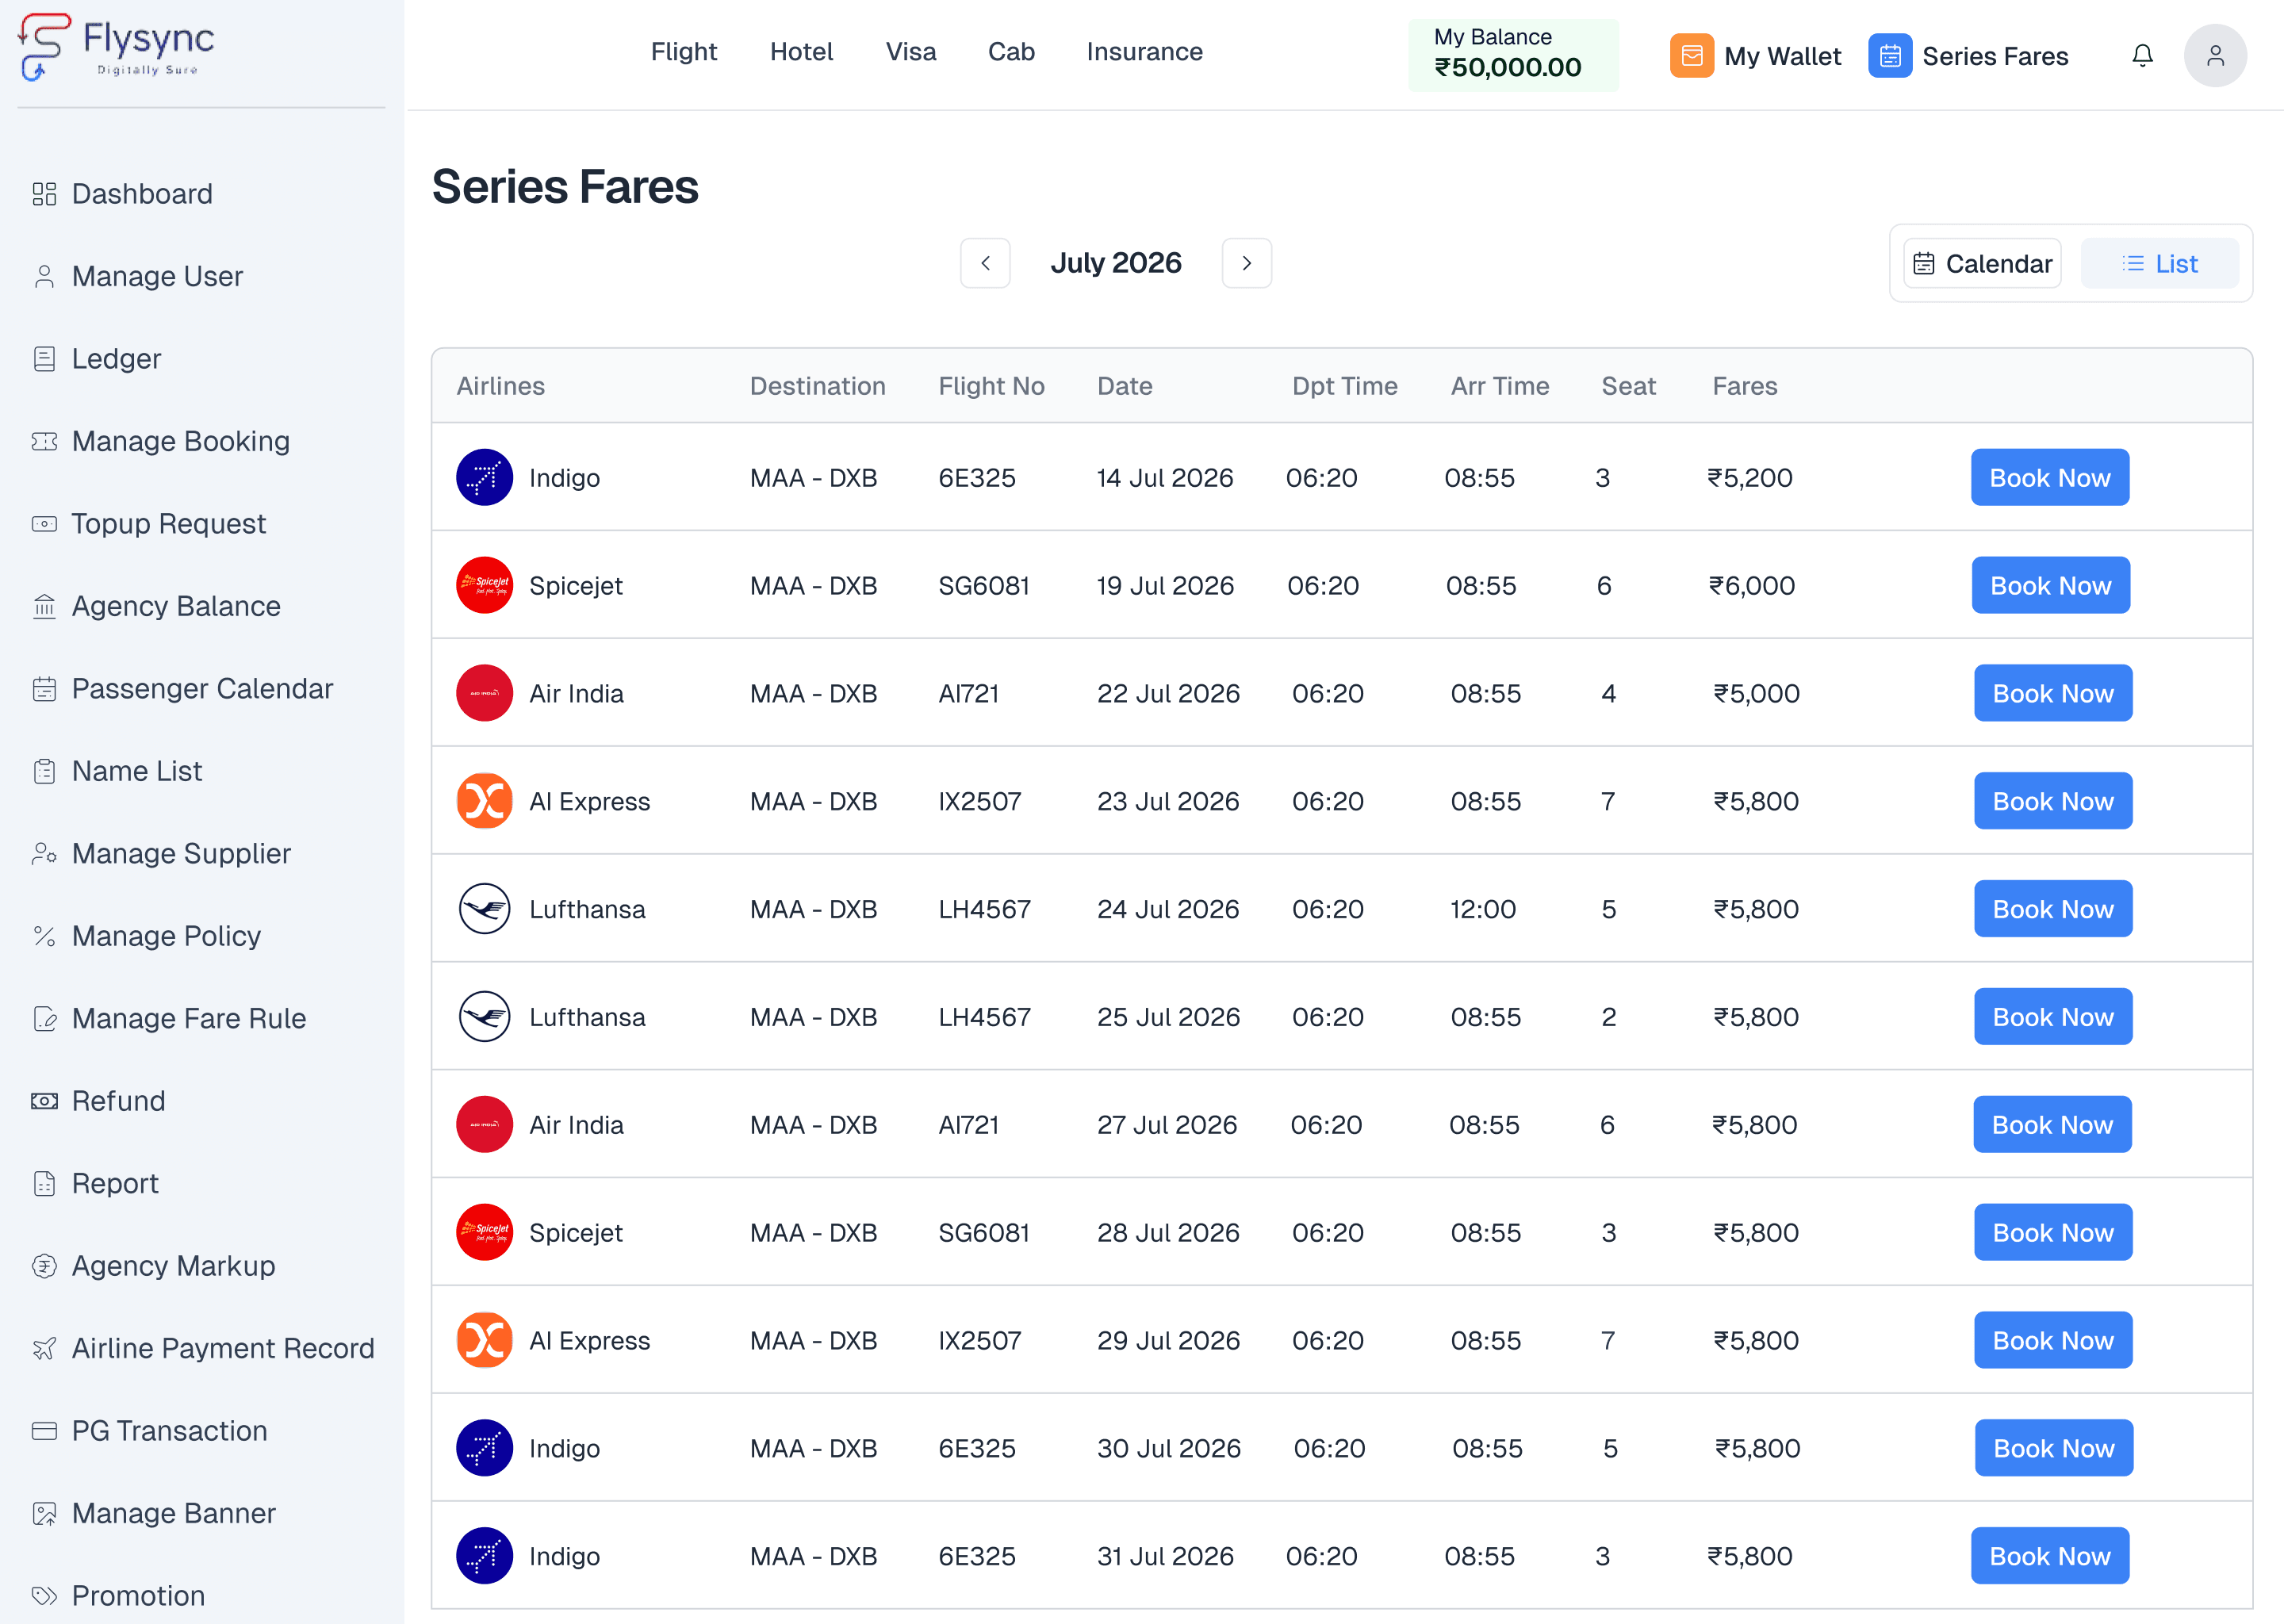Book Now for Indigo 31 Jul 2026
Screen dimensions: 2284x1624
(2050, 1556)
